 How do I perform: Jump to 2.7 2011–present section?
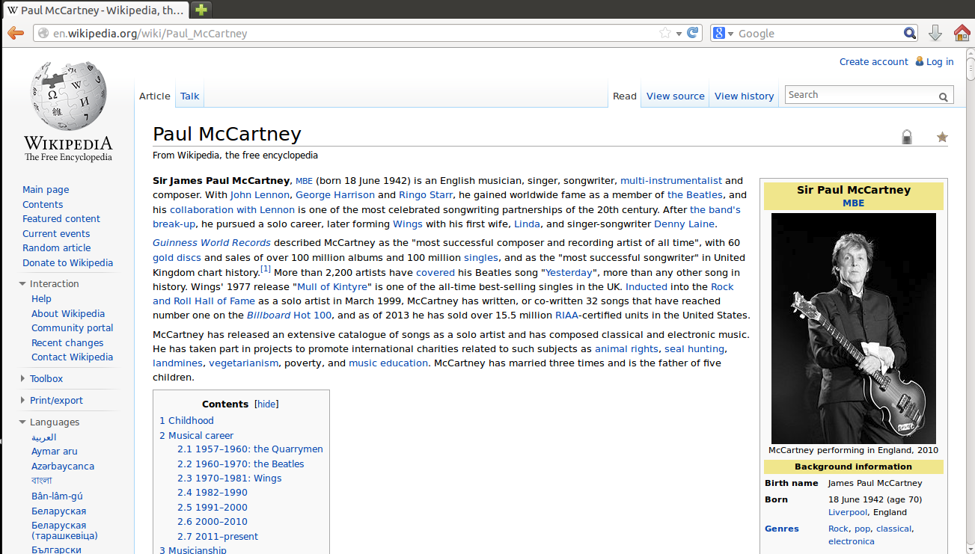[x=218, y=537]
